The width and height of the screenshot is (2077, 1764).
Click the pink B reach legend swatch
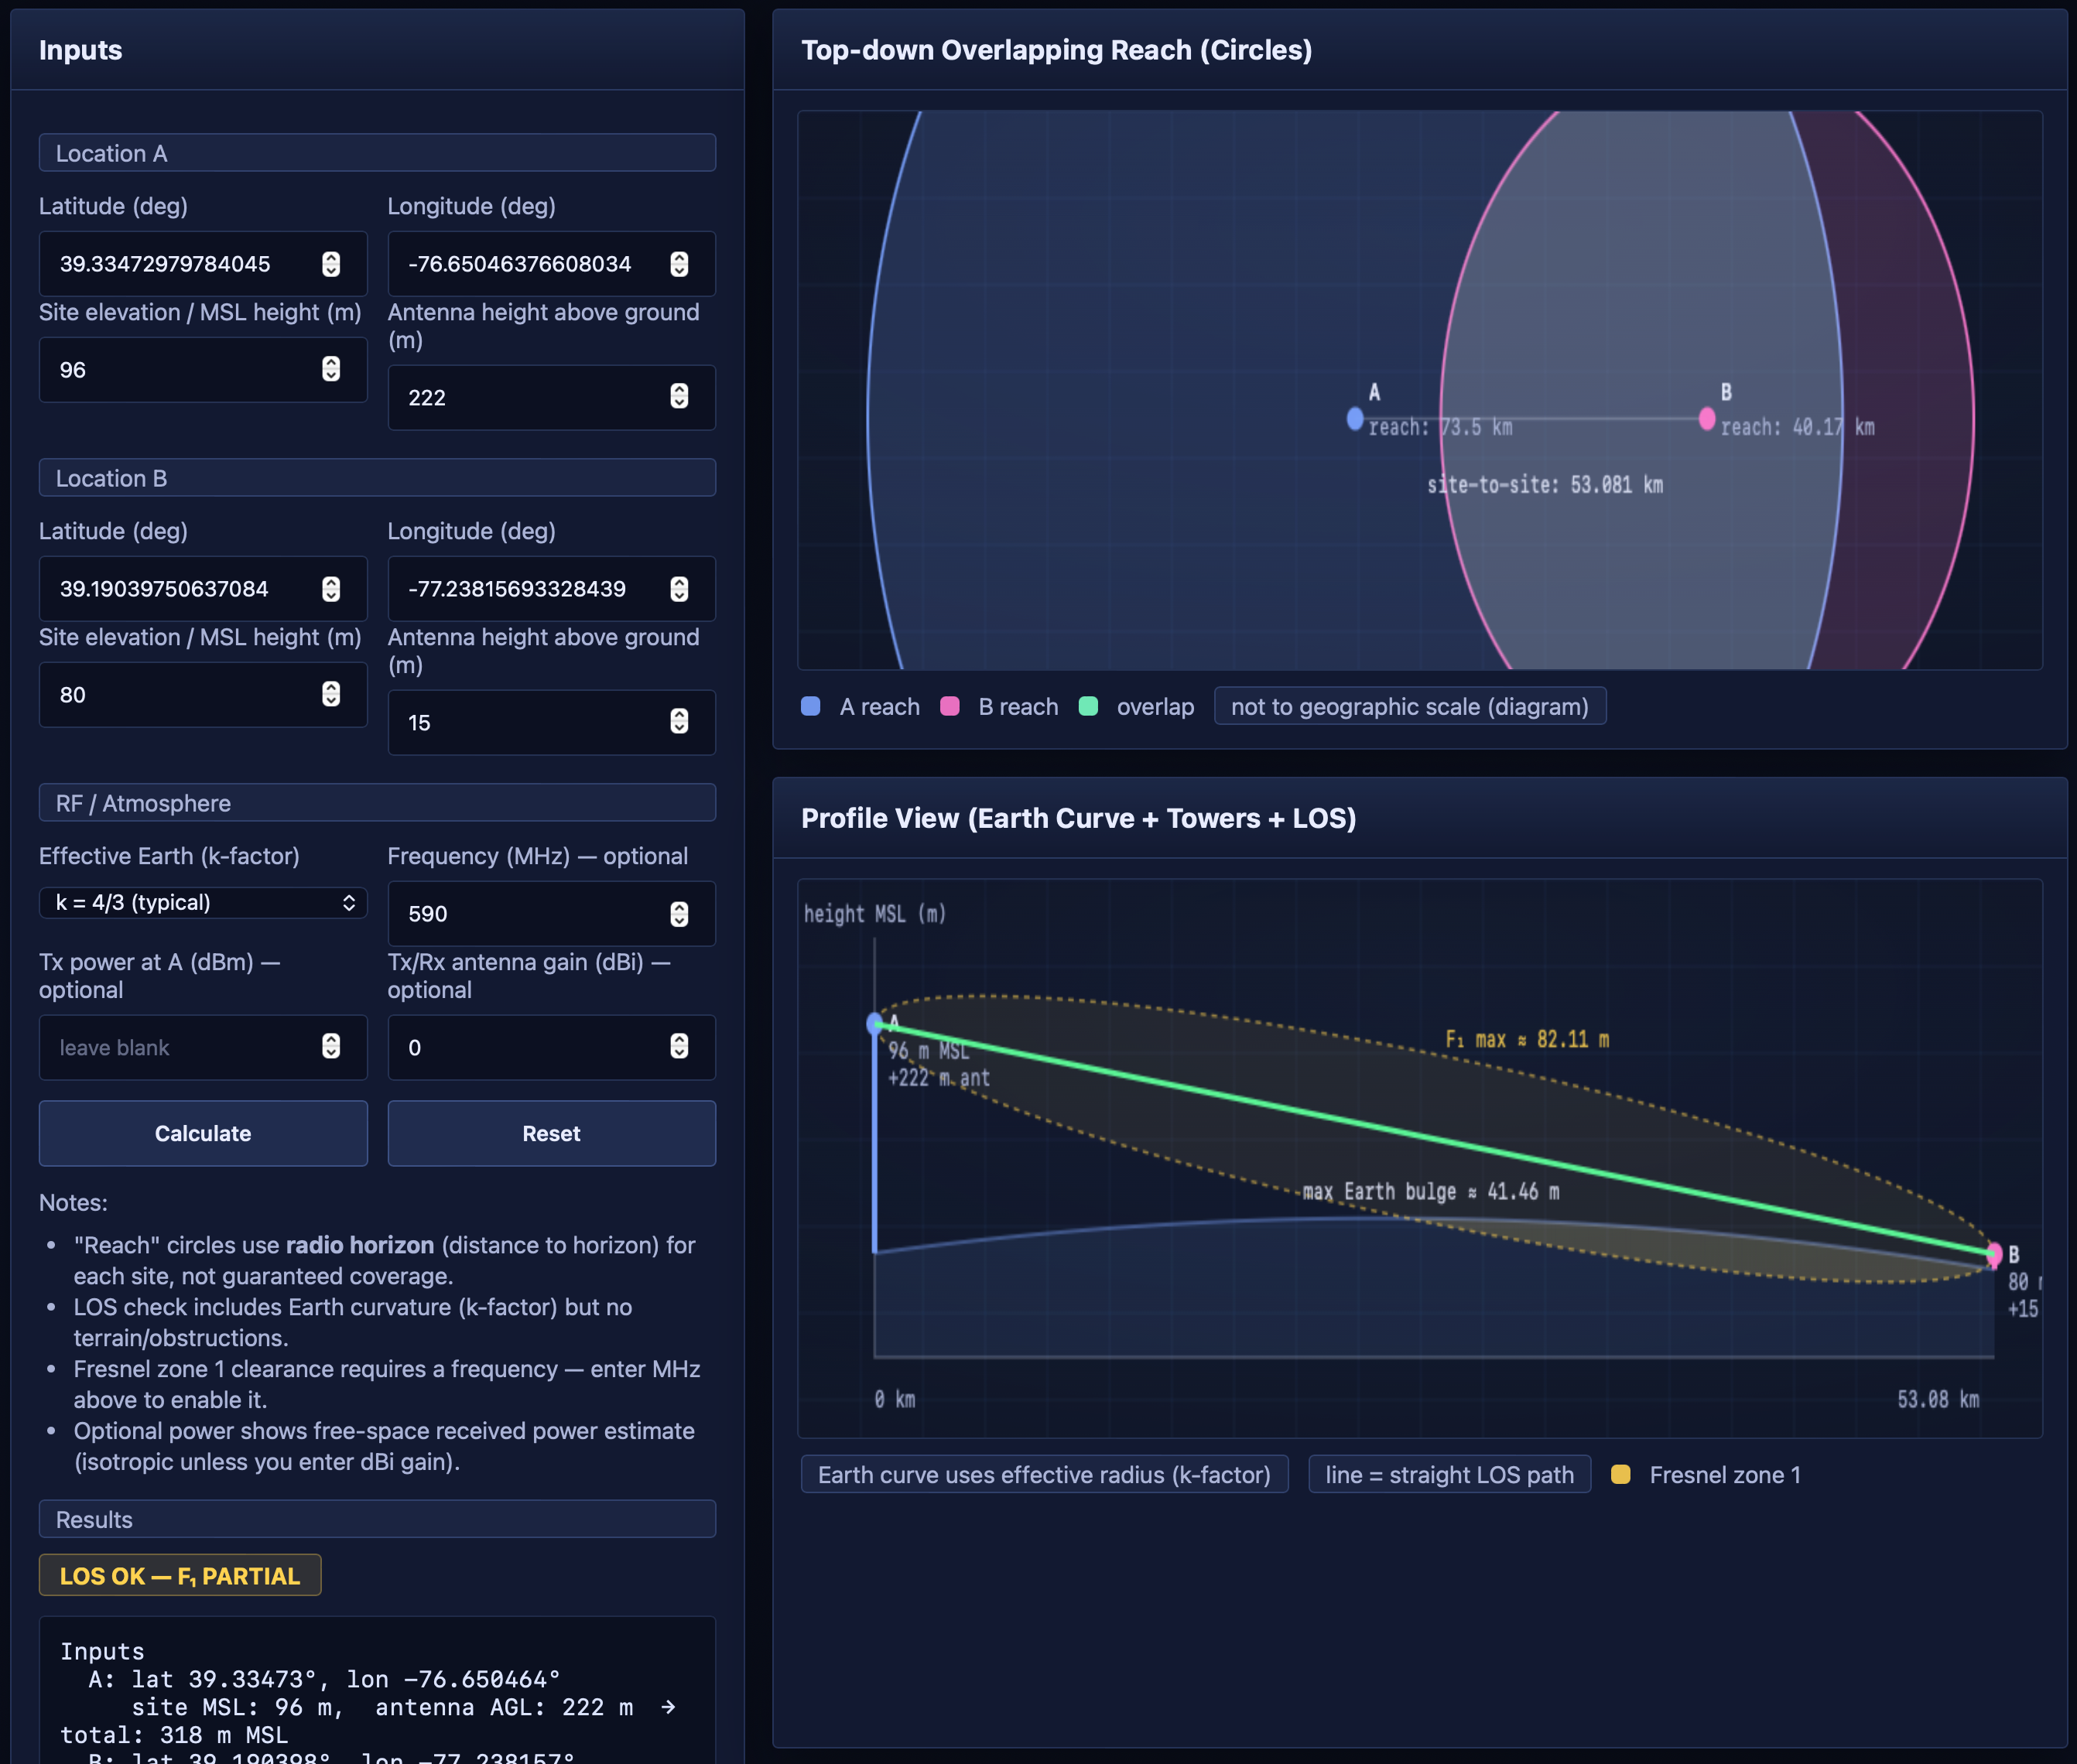(x=950, y=707)
